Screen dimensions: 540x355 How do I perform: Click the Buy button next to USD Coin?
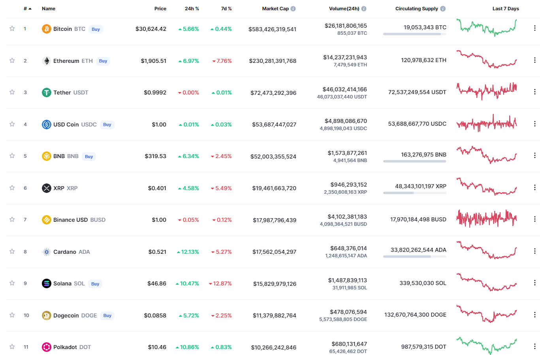coord(107,125)
